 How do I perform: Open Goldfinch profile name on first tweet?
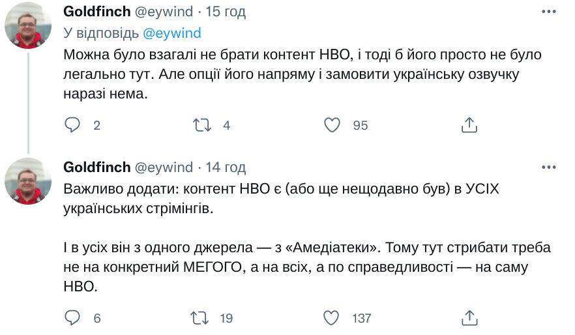pos(96,12)
